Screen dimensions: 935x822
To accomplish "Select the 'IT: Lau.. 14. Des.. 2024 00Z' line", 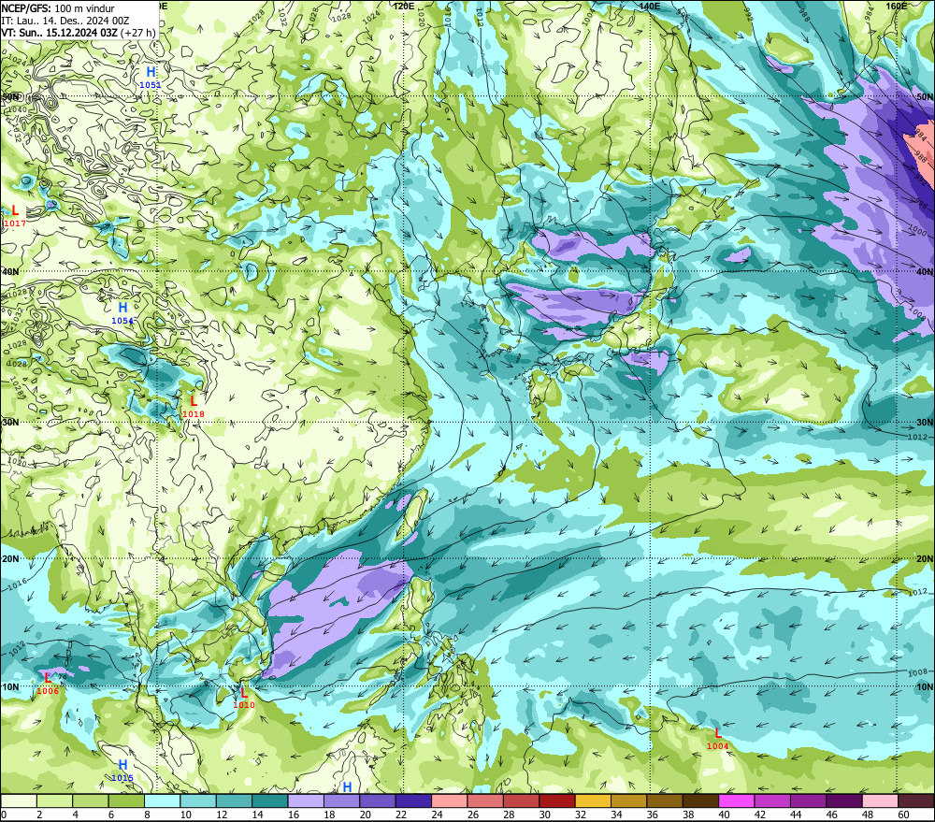I will [x=65, y=21].
